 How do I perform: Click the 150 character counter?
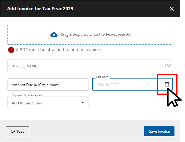168,66
